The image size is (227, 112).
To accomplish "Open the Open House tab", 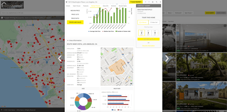I will click(x=77, y=6).
